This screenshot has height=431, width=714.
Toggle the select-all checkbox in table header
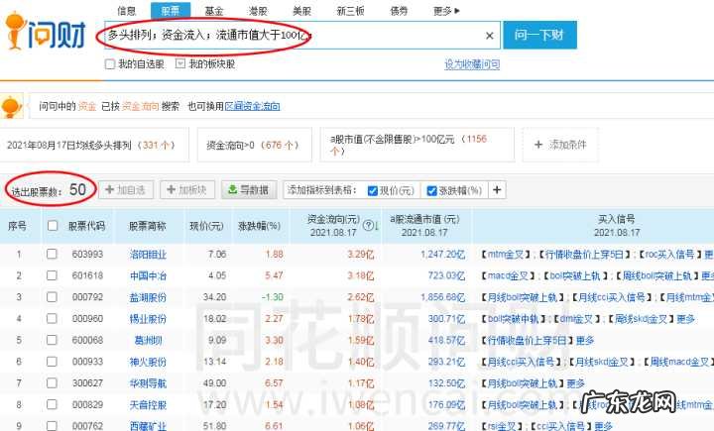pos(53,225)
